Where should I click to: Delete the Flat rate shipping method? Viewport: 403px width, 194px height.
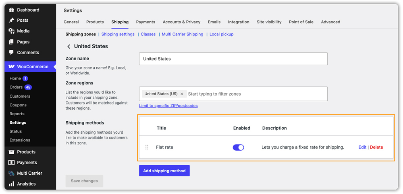(x=376, y=147)
